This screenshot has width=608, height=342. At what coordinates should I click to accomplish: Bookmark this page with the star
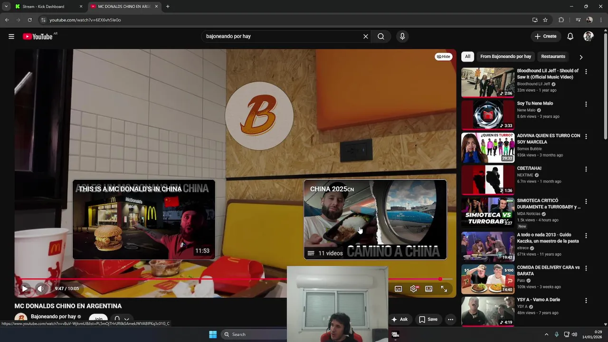coord(545,20)
